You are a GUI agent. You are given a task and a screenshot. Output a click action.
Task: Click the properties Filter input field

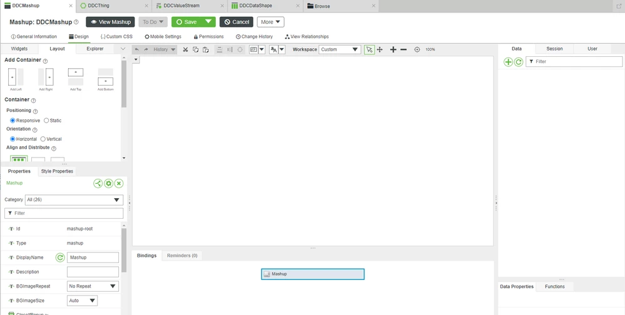(x=64, y=214)
